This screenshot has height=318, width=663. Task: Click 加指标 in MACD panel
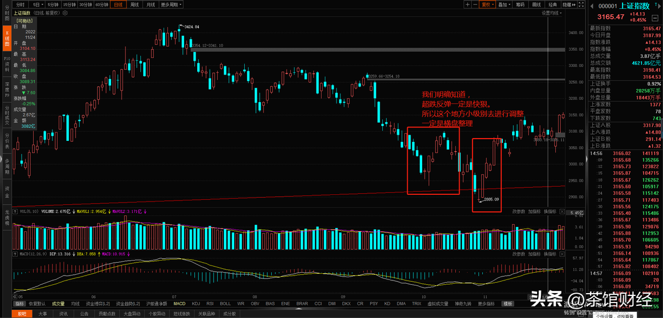[534, 253]
